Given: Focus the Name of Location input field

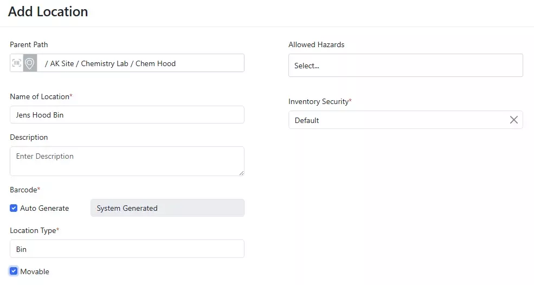Looking at the screenshot, I should pos(127,115).
